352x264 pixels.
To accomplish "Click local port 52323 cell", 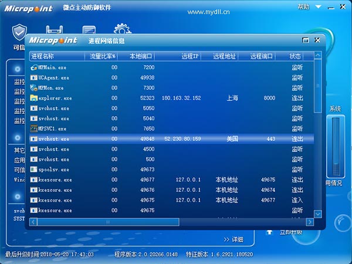I will pos(147,98).
